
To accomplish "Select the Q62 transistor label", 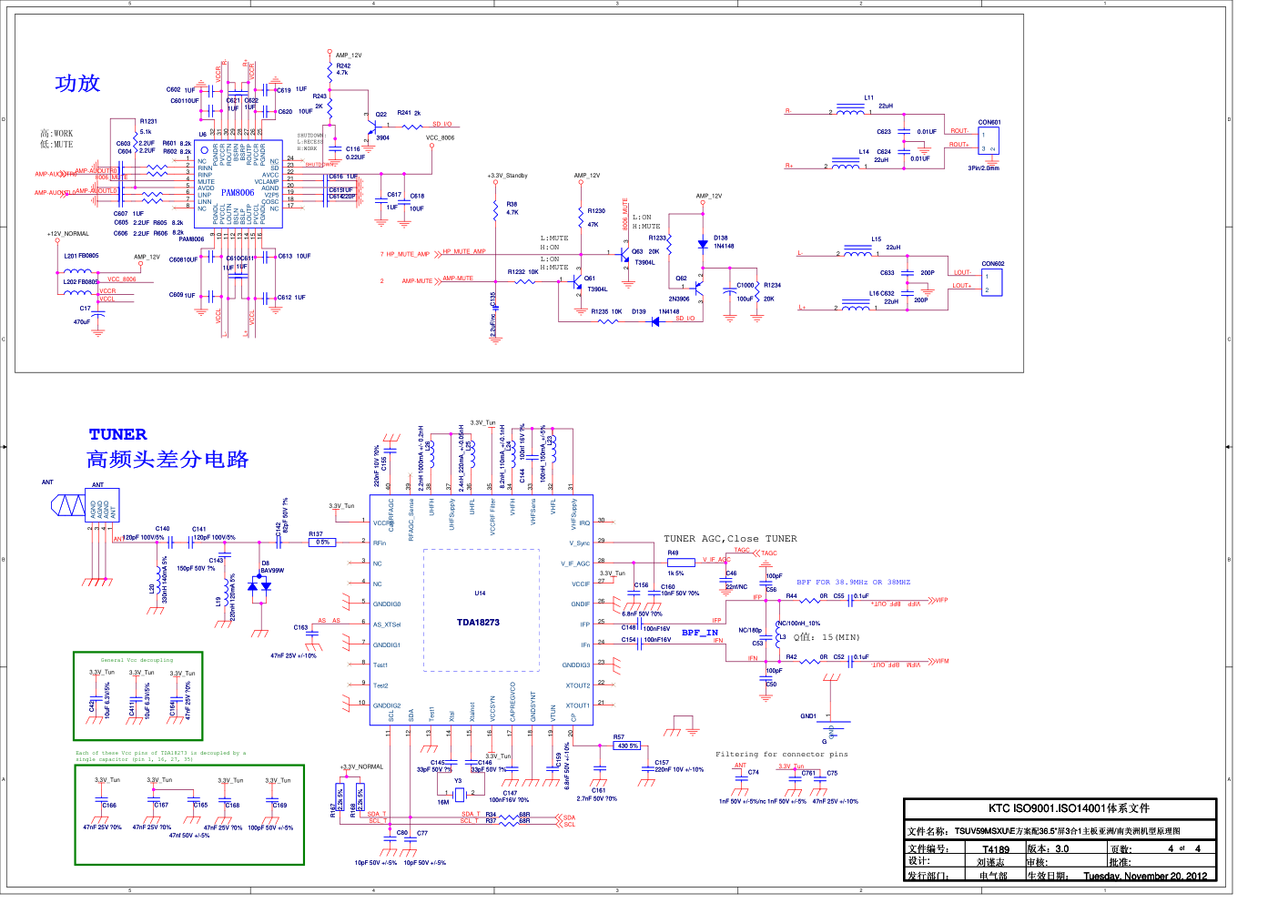I will (681, 279).
